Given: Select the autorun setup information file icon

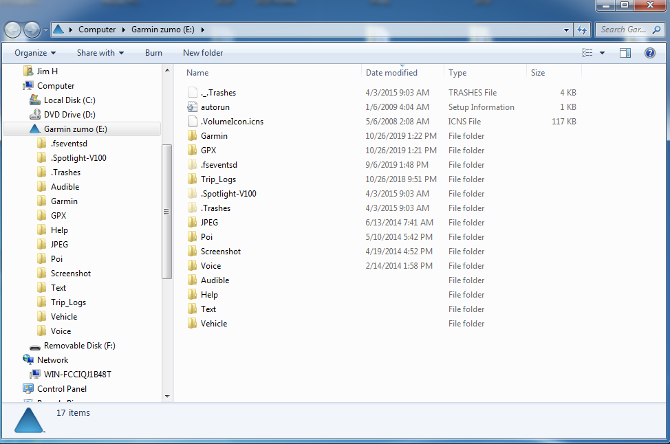Looking at the screenshot, I should (193, 107).
